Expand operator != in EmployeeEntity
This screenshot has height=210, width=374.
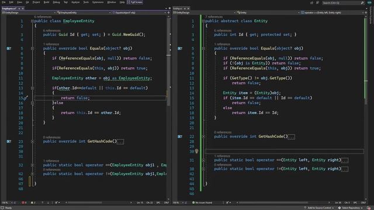point(32,174)
